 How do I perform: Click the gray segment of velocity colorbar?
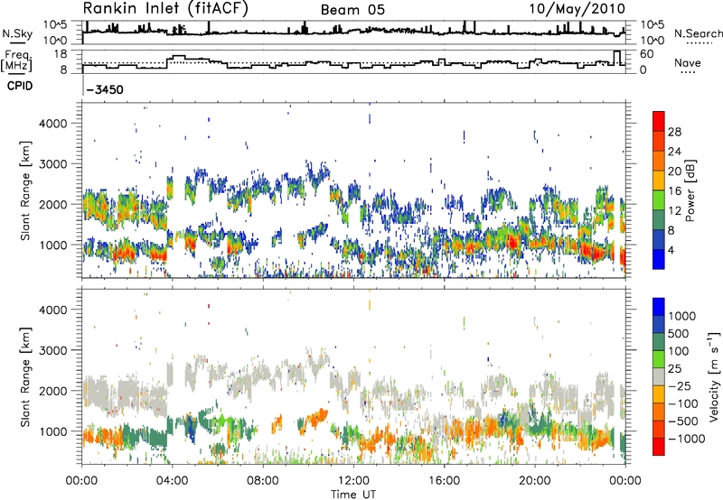659,376
